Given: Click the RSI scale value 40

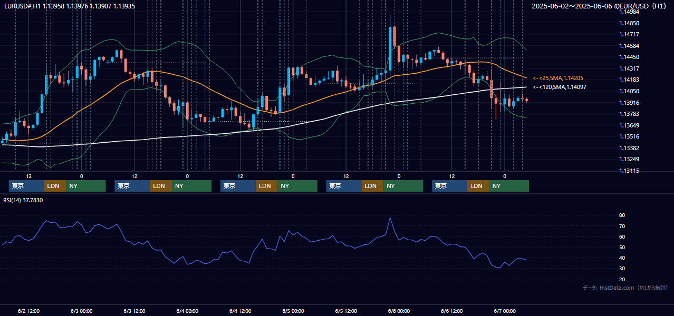Looking at the screenshot, I should (622, 258).
